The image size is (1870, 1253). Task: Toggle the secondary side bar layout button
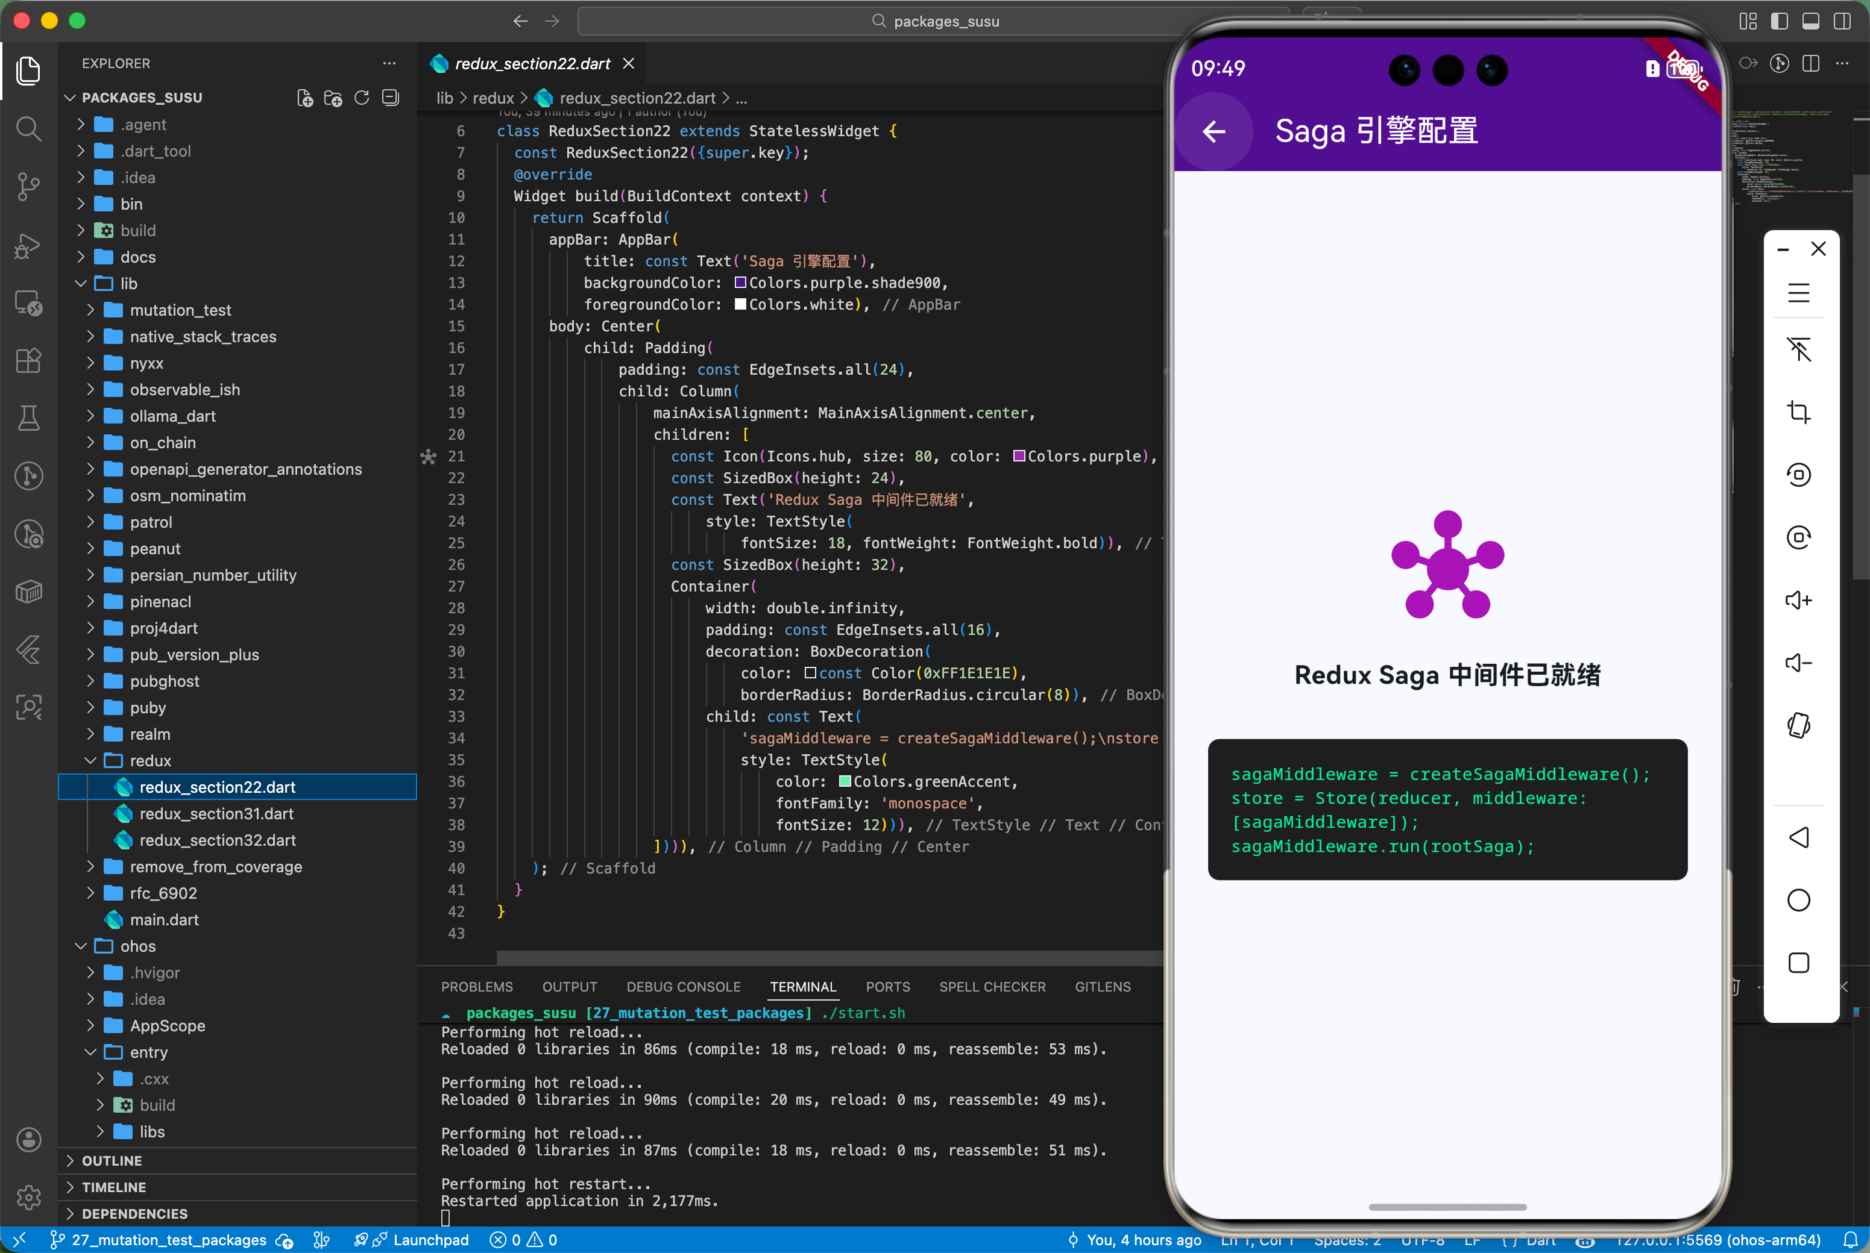pos(1842,20)
